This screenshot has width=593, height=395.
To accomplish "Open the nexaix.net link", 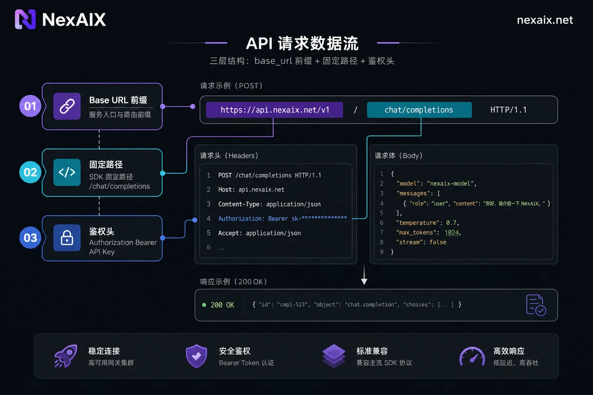I will (x=545, y=20).
